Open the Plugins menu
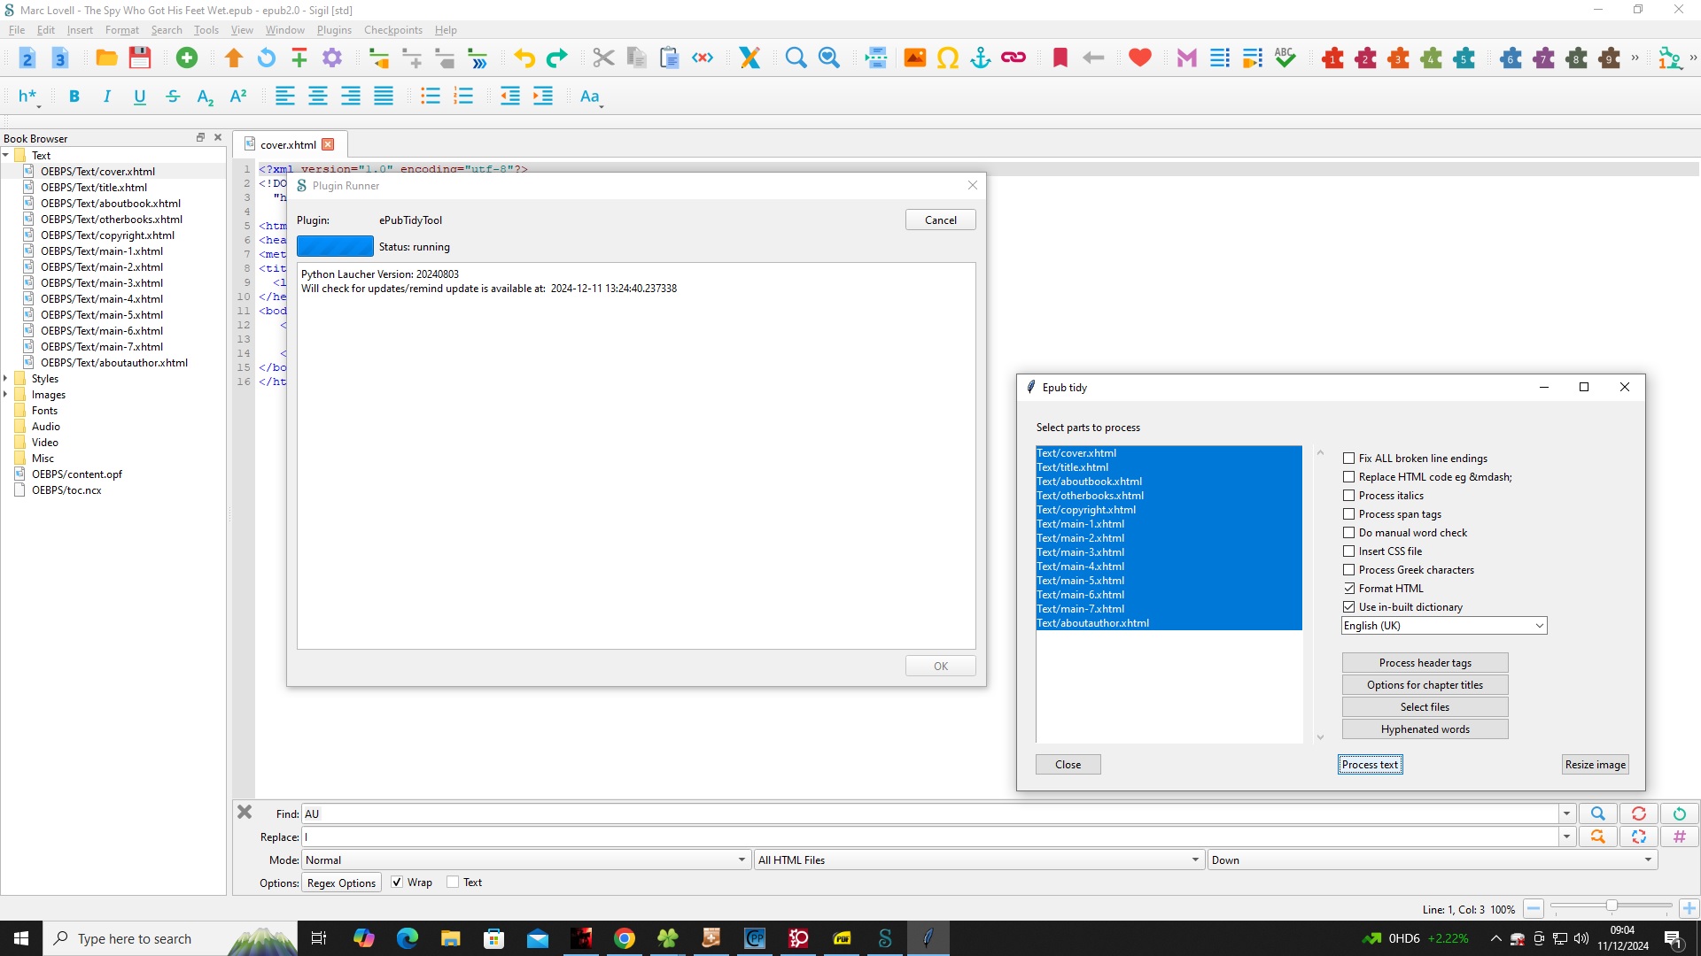 pos(334,30)
